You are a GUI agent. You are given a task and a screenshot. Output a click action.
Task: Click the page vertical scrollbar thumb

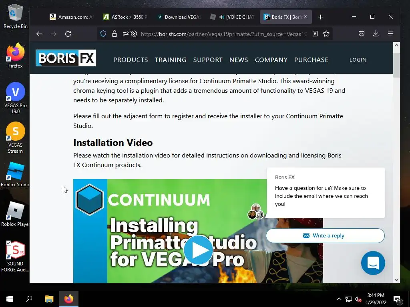396,65
